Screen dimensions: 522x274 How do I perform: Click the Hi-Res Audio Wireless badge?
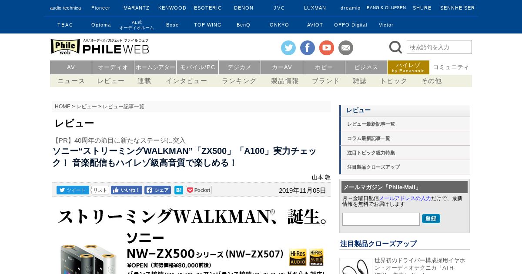click(316, 257)
